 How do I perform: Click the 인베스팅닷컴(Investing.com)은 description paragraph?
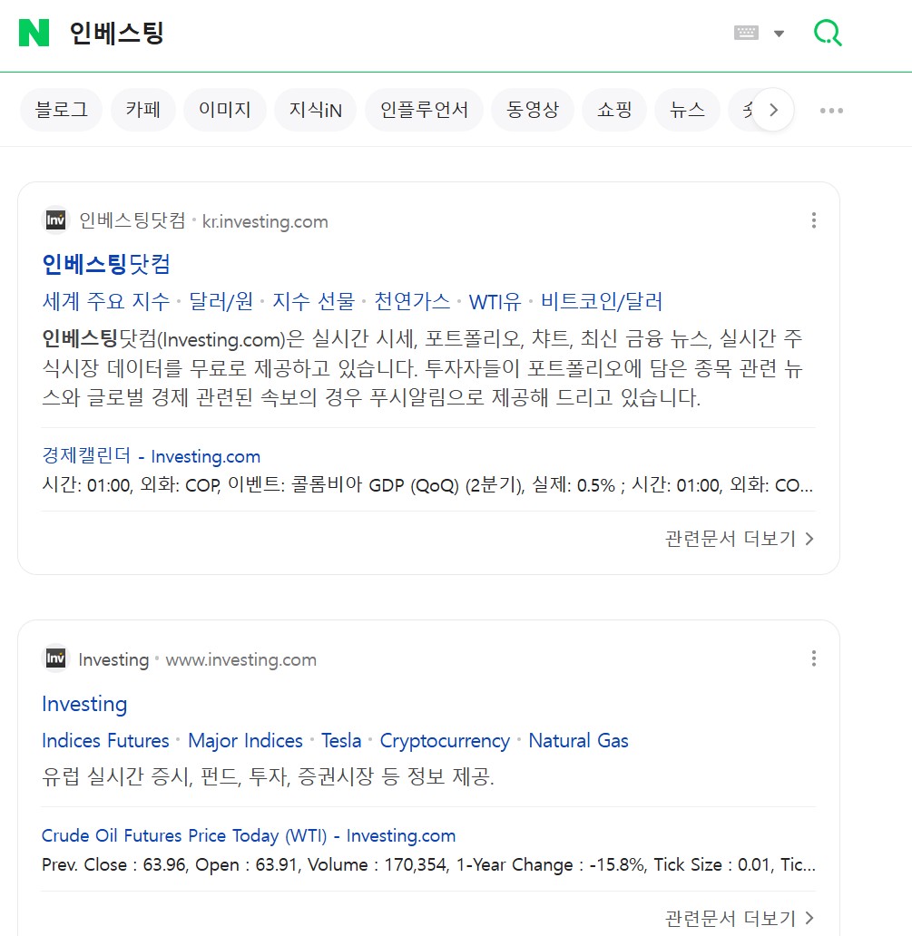423,367
